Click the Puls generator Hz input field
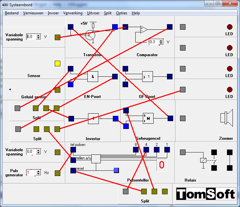Screen dimensions: 240x207 (31, 172)
